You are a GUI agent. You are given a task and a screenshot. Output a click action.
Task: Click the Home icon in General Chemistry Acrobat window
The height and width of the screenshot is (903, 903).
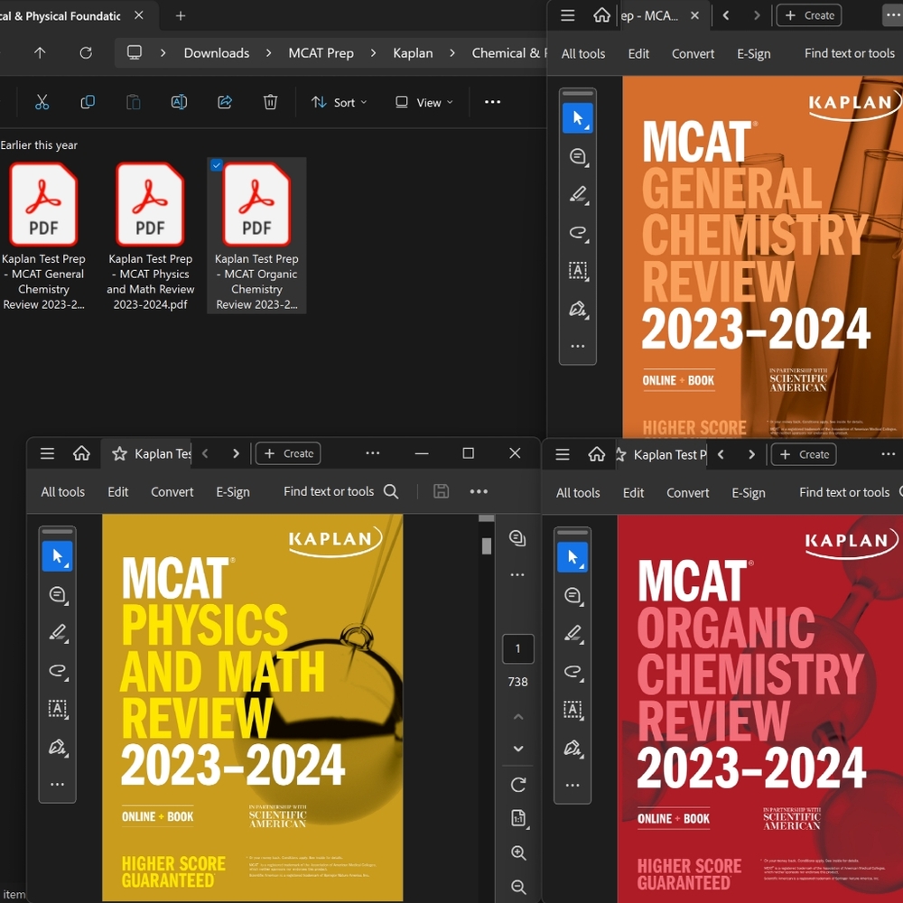pyautogui.click(x=601, y=15)
